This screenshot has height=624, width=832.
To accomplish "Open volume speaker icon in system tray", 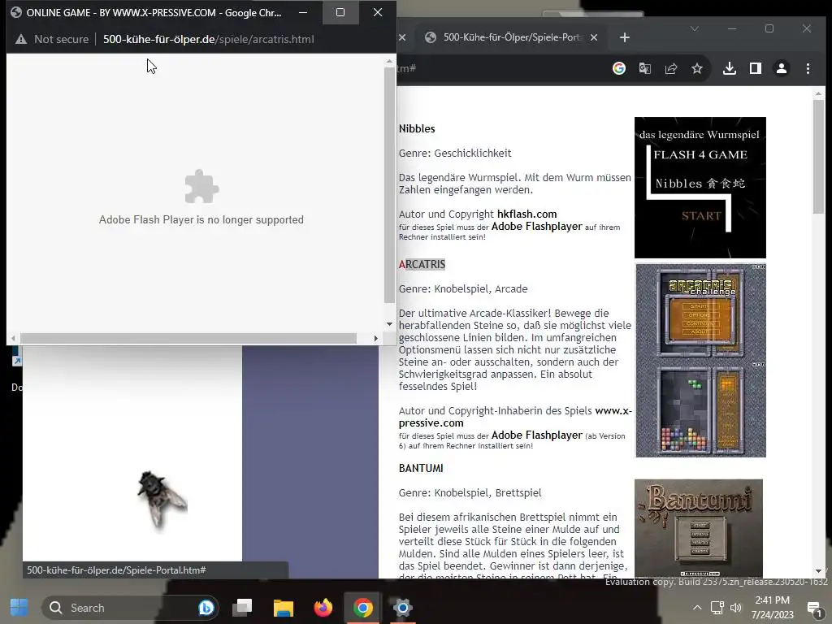I will click(x=735, y=608).
